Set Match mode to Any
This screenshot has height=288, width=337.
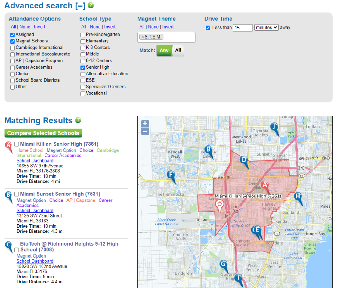click(164, 50)
